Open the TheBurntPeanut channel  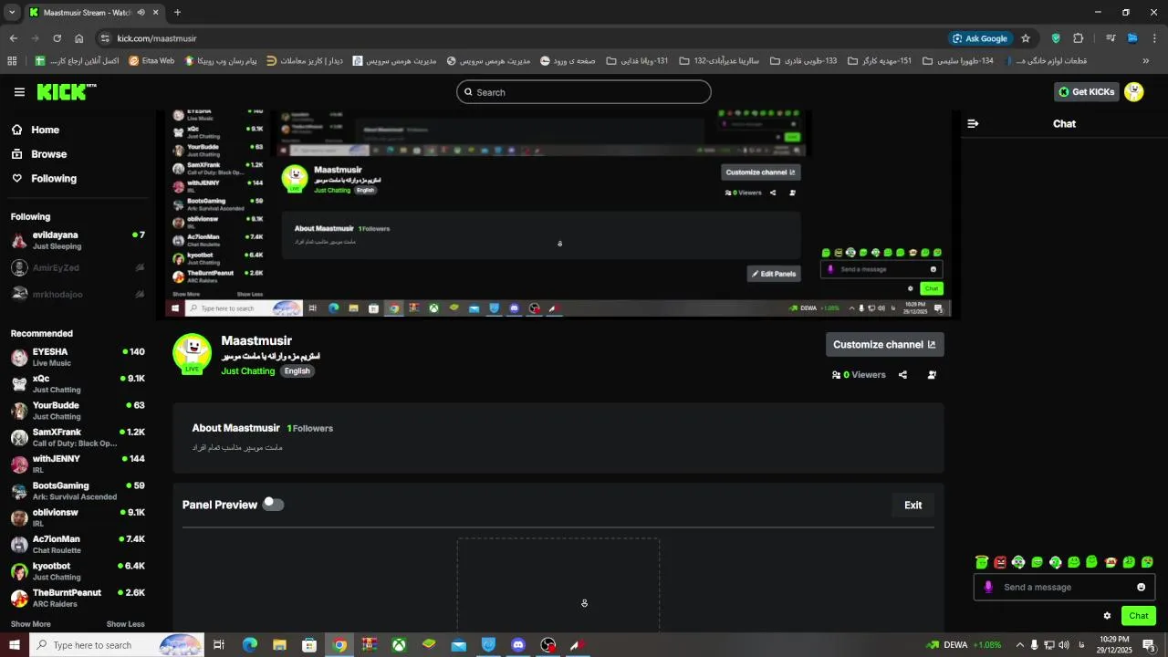point(78,598)
